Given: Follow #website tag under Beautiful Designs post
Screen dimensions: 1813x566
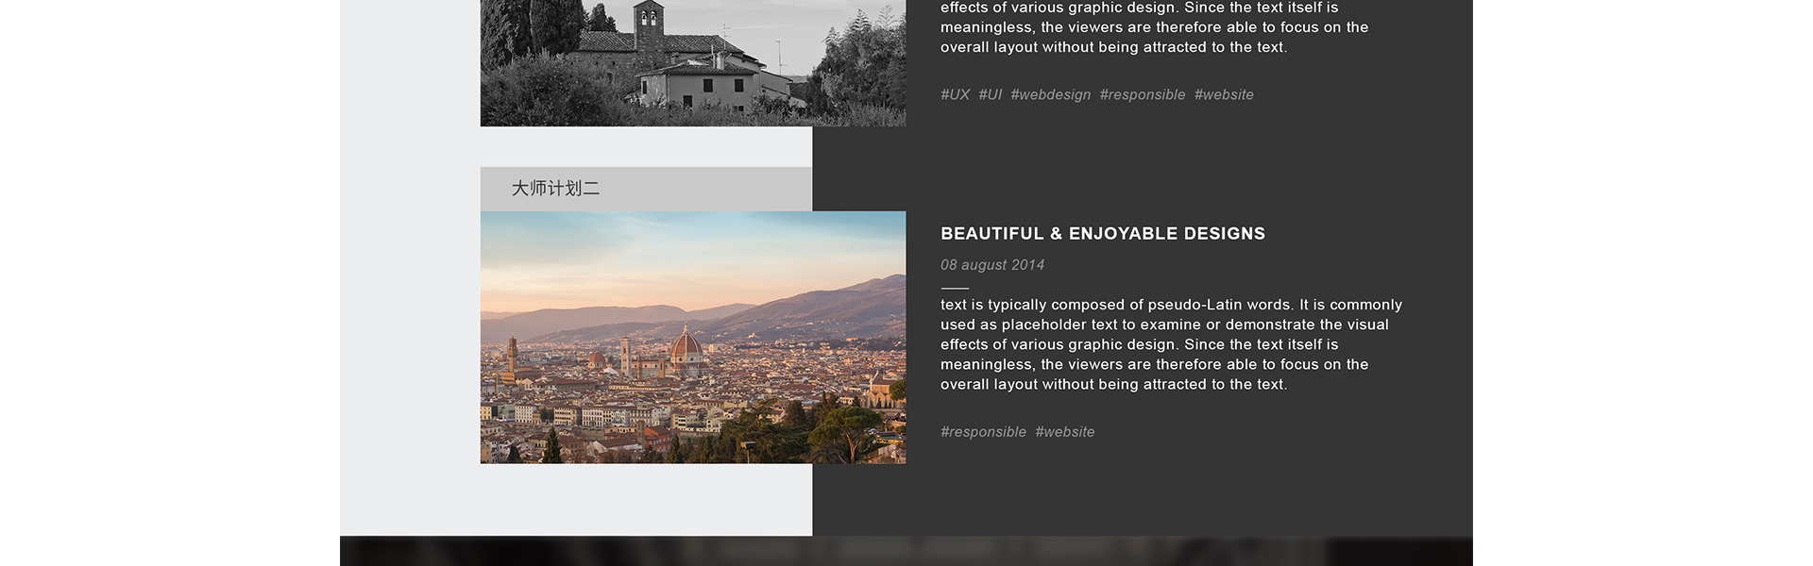Looking at the screenshot, I should click(x=1065, y=432).
